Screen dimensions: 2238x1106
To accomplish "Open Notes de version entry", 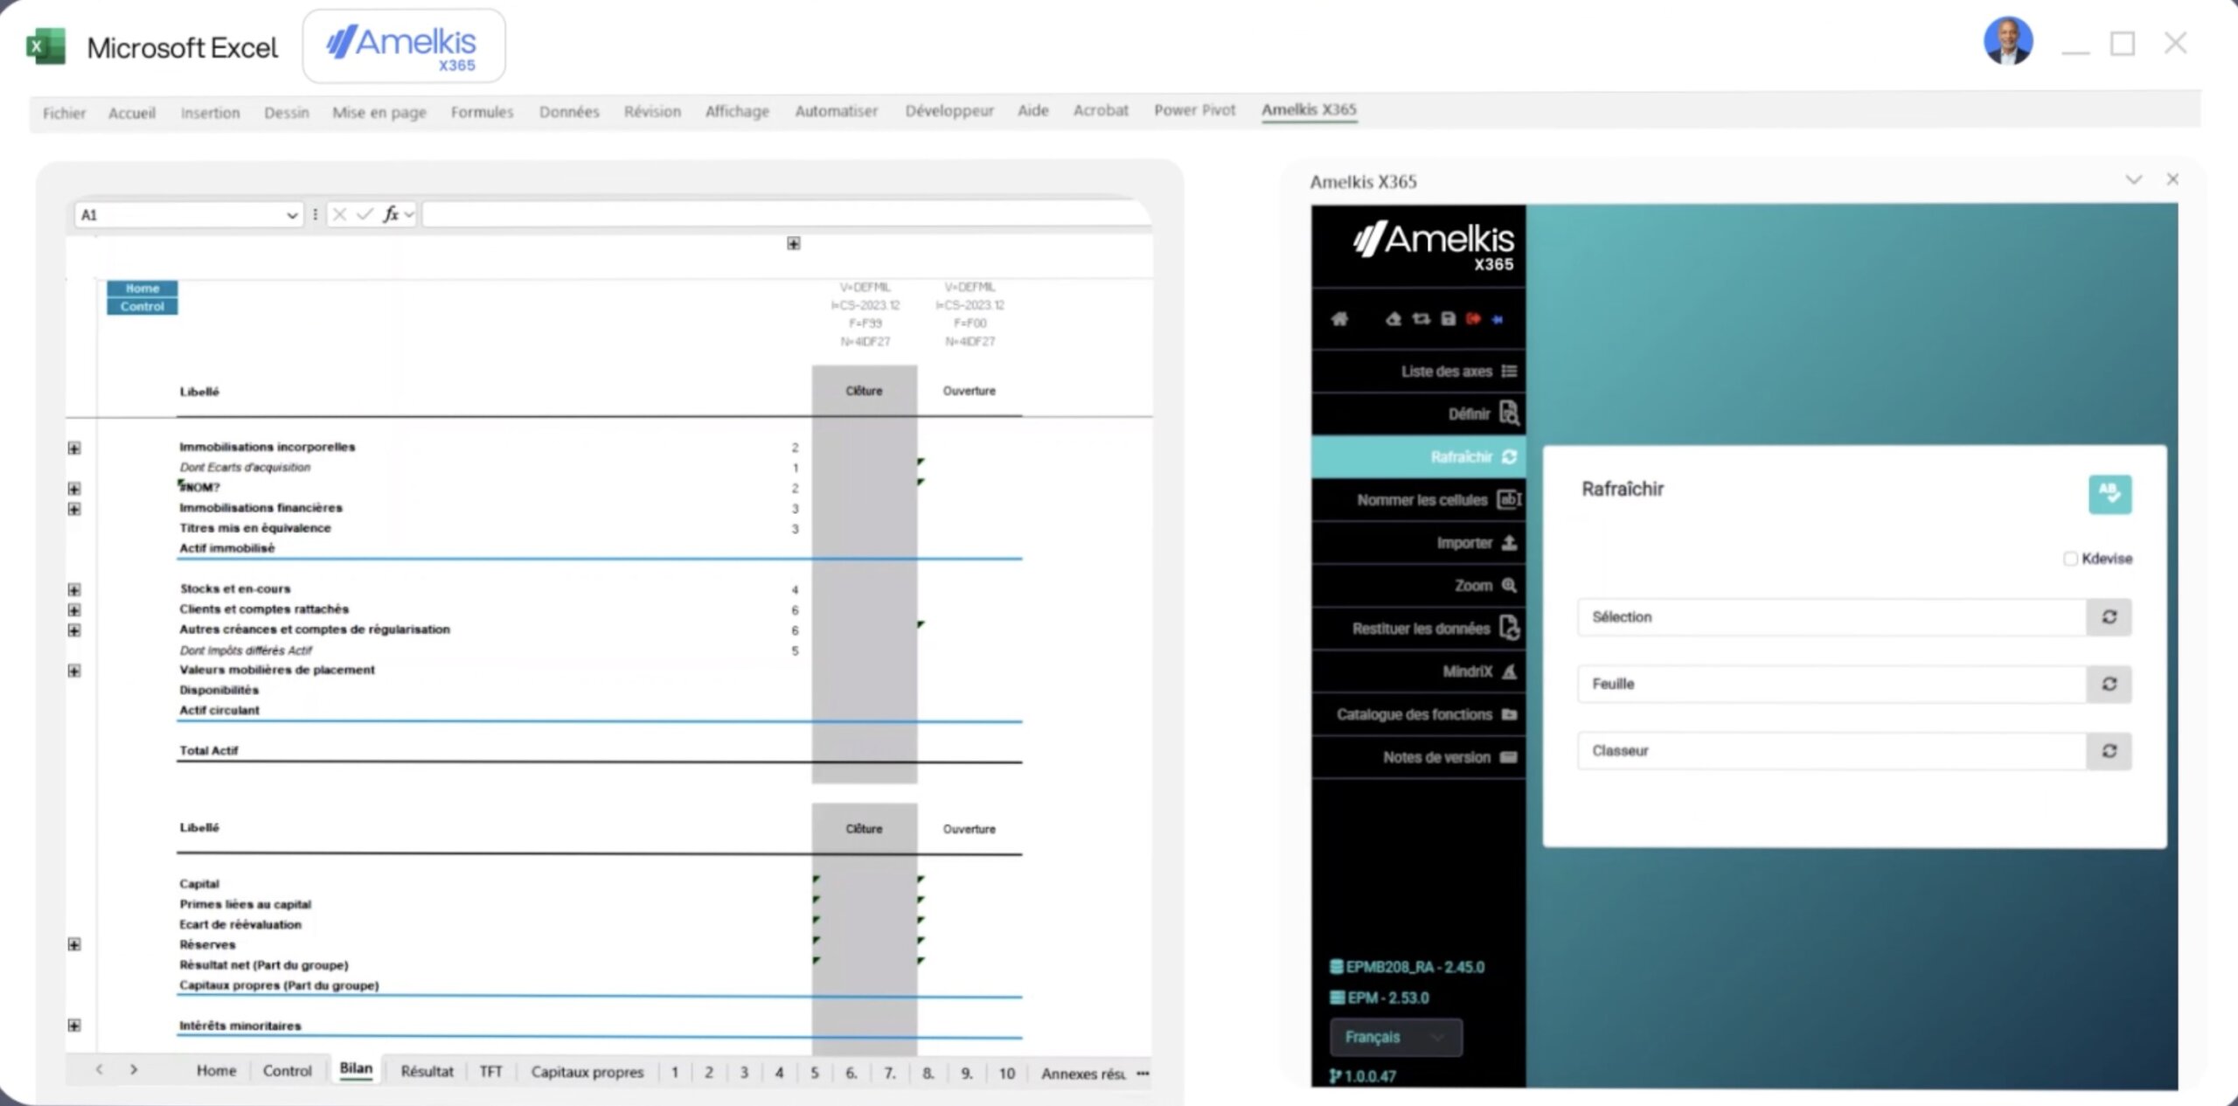I will pyautogui.click(x=1419, y=757).
